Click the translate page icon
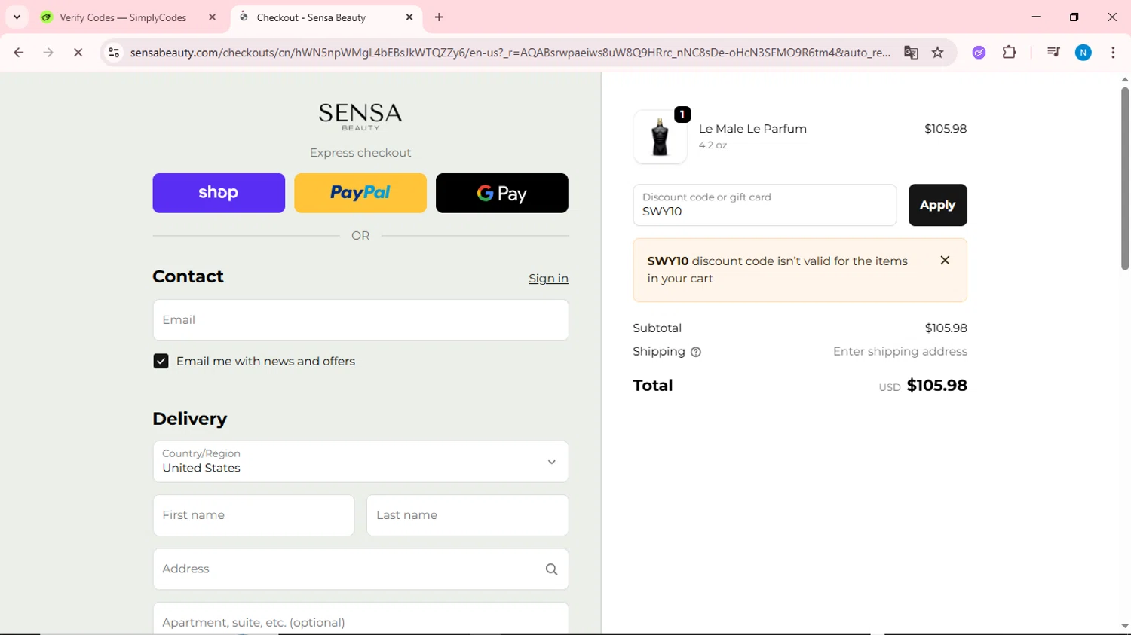The width and height of the screenshot is (1131, 635). pyautogui.click(x=911, y=53)
